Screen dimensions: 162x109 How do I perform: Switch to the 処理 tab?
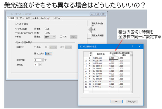[x=28, y=18]
